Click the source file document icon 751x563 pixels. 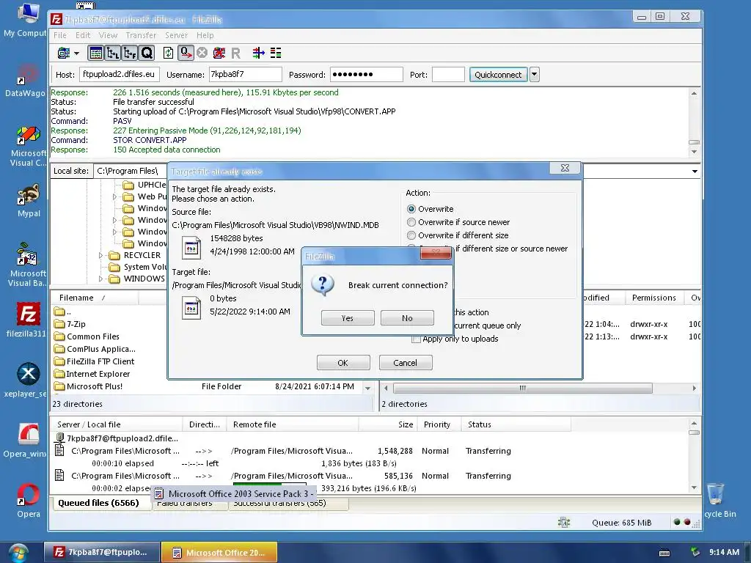tap(191, 248)
